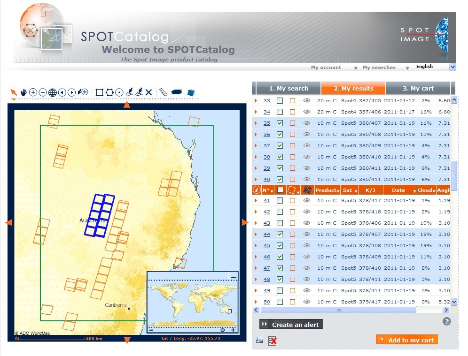
Task: Select the pan hand tool
Action: (23, 92)
